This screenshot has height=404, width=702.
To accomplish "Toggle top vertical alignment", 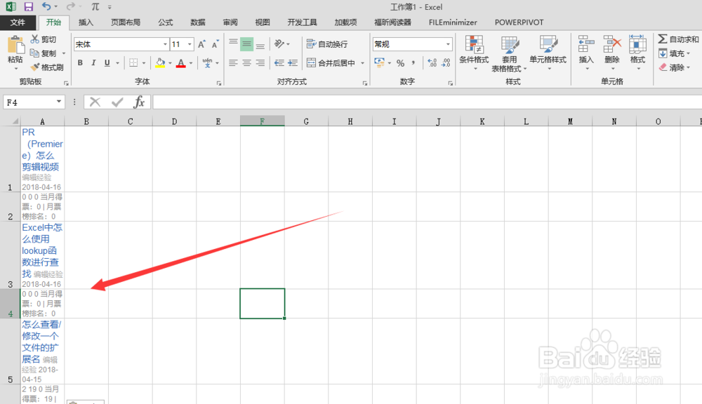I will (x=233, y=44).
